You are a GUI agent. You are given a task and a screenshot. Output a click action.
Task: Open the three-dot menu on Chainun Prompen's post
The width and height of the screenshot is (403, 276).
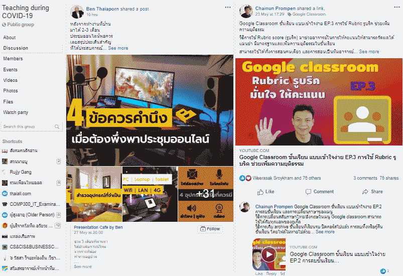pos(397,7)
